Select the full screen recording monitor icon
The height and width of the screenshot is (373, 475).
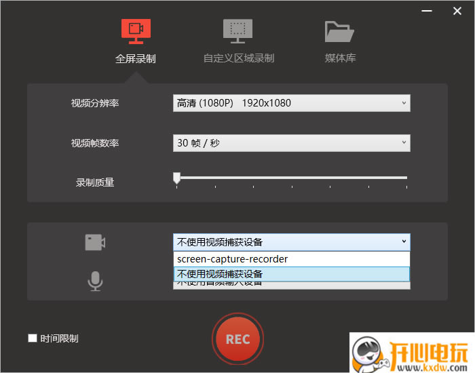[x=136, y=31]
